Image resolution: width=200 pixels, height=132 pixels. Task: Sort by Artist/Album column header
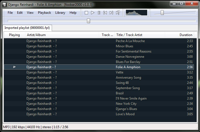[62, 35]
